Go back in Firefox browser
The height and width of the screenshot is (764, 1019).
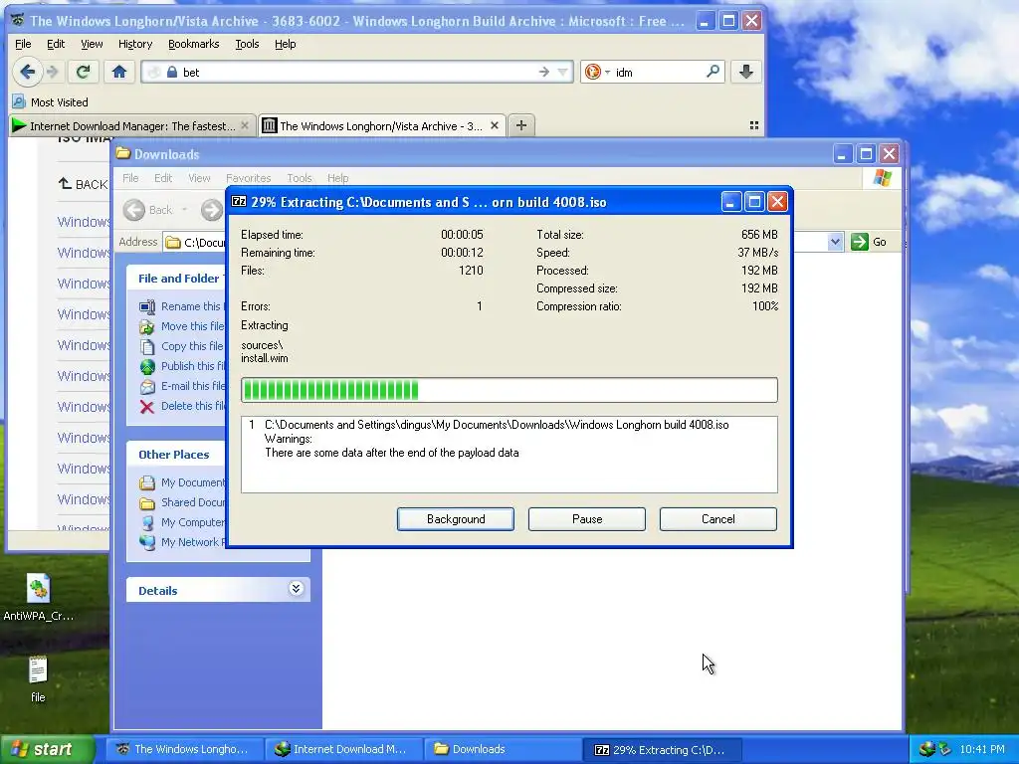coord(27,72)
